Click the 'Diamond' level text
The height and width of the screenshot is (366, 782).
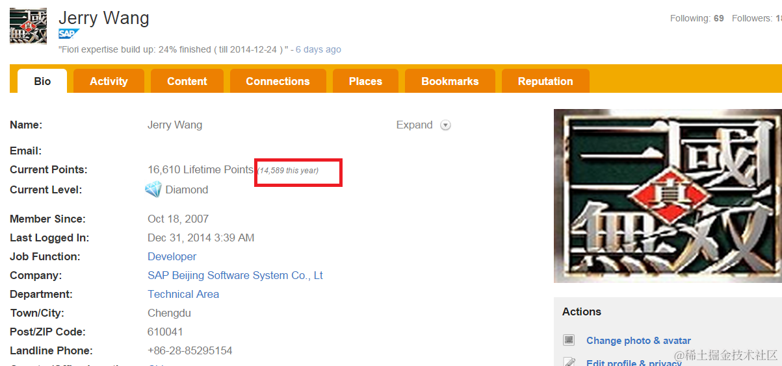[x=187, y=189]
